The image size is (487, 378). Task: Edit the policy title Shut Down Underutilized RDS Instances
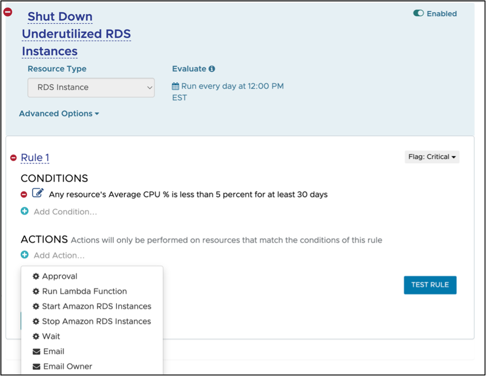click(76, 34)
